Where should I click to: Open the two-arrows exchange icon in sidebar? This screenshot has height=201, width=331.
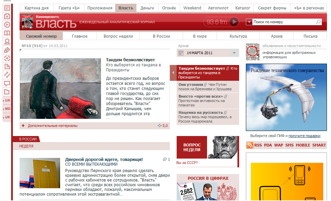[x=7, y=75]
